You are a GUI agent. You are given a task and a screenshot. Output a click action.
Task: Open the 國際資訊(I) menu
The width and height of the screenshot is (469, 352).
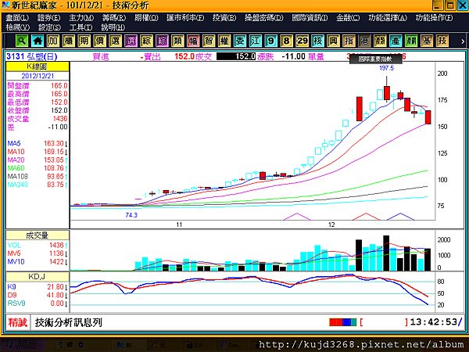click(310, 18)
